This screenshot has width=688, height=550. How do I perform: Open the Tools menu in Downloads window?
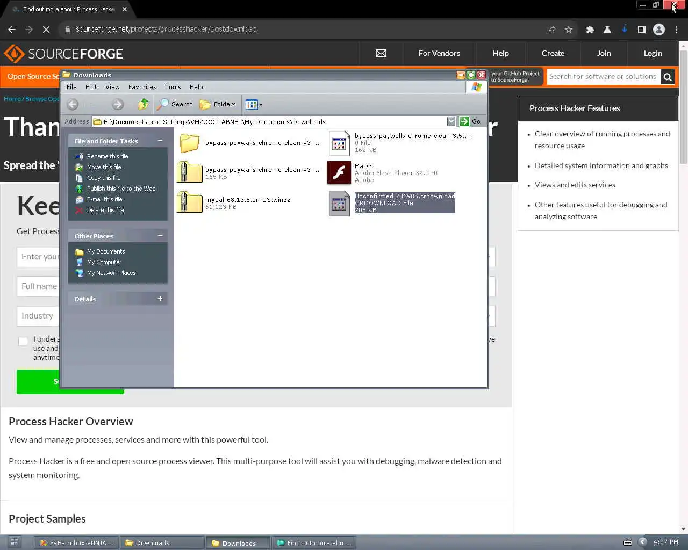(173, 87)
